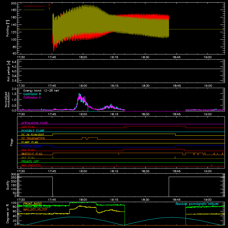Click the olive Y legend line

[x=34, y=10]
